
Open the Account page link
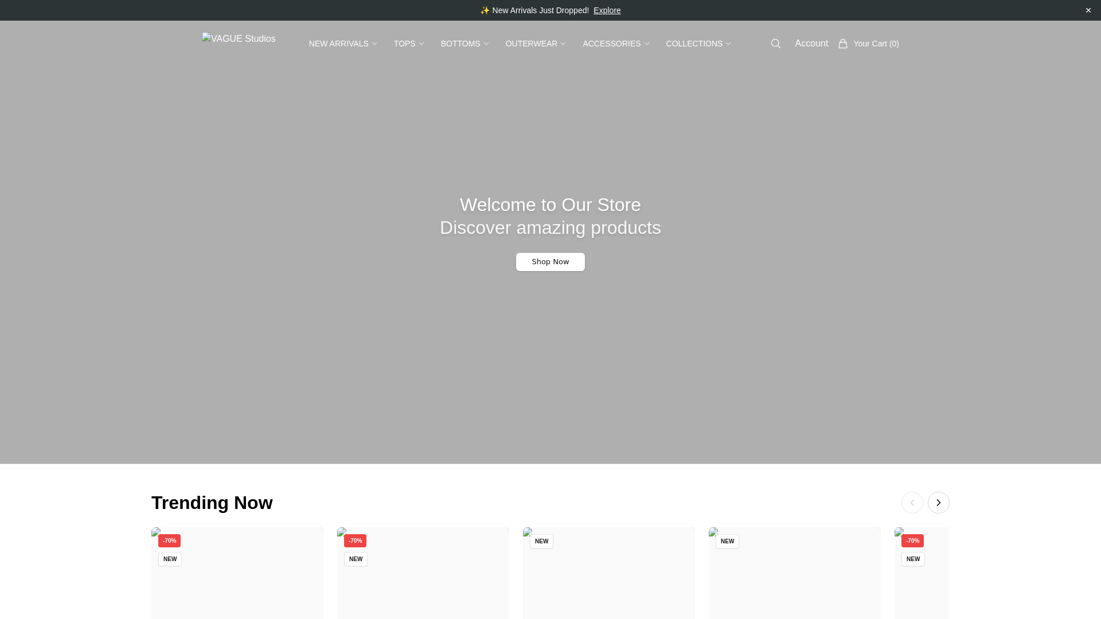[x=811, y=44]
